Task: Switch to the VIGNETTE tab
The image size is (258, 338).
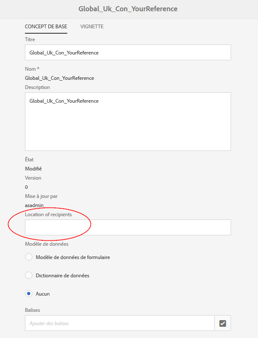Action: tap(91, 26)
